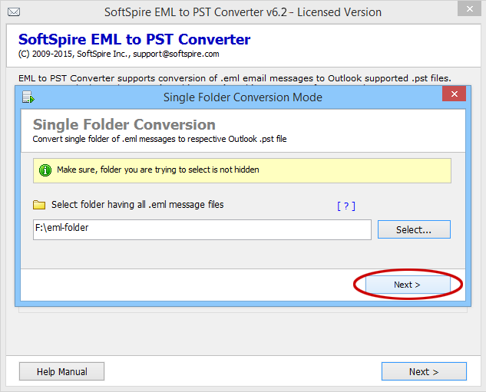Close the Single Folder Conversion Mode dialog
This screenshot has width=486, height=392.
[x=455, y=95]
